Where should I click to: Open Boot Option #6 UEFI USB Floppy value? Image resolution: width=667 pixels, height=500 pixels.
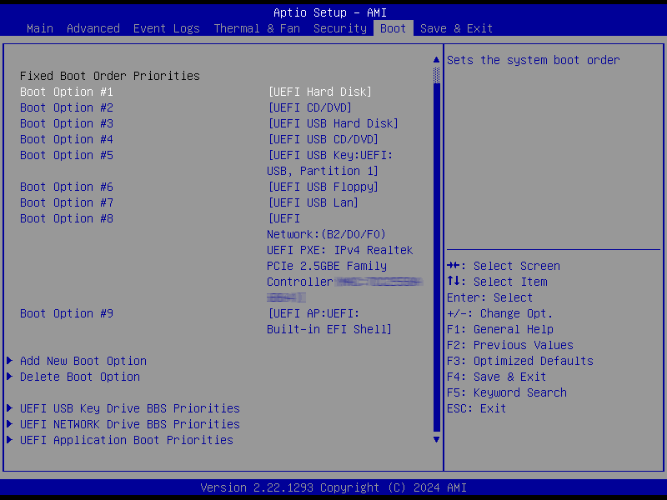coord(323,187)
